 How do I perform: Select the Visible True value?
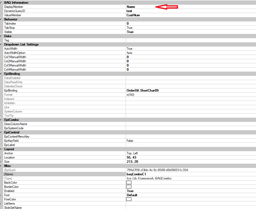tap(130, 32)
